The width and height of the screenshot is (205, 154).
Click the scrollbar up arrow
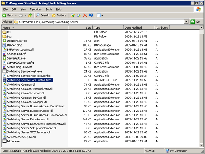(201, 27)
